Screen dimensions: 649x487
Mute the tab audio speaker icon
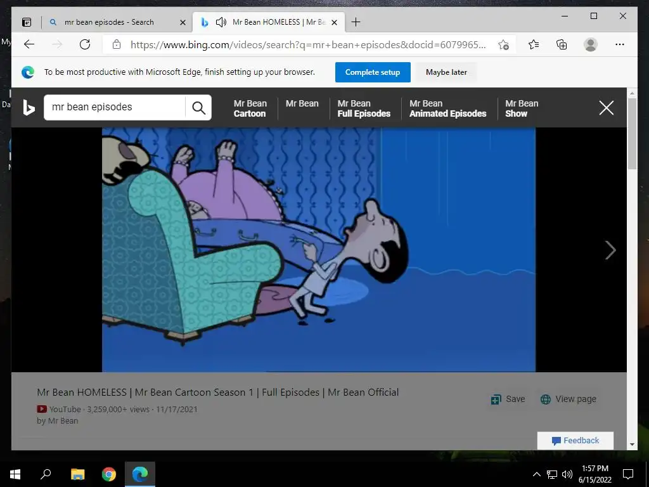tap(221, 22)
